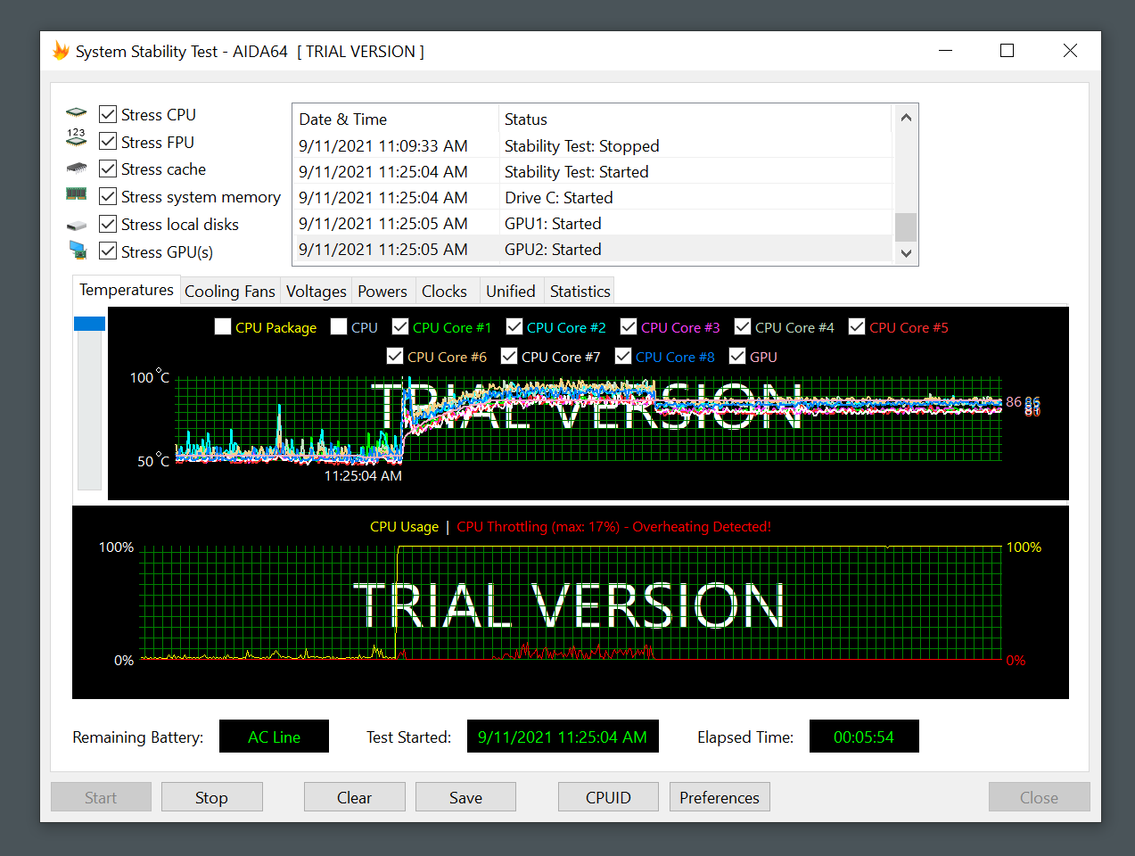The width and height of the screenshot is (1135, 856).
Task: Open the CPUID panel
Action: coord(608,797)
